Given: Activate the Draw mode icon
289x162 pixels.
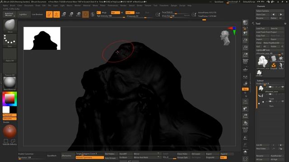Looking at the screenshot, I should (56, 14).
